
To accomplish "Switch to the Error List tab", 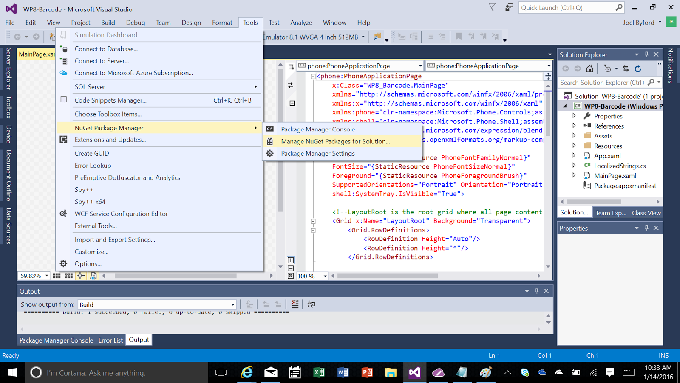I will 110,340.
